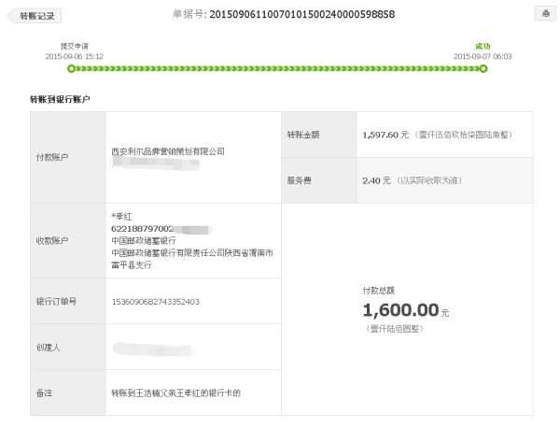Screen dimensions: 560x428
Task: Click the payee card number 622188797002
Action: (x=142, y=228)
